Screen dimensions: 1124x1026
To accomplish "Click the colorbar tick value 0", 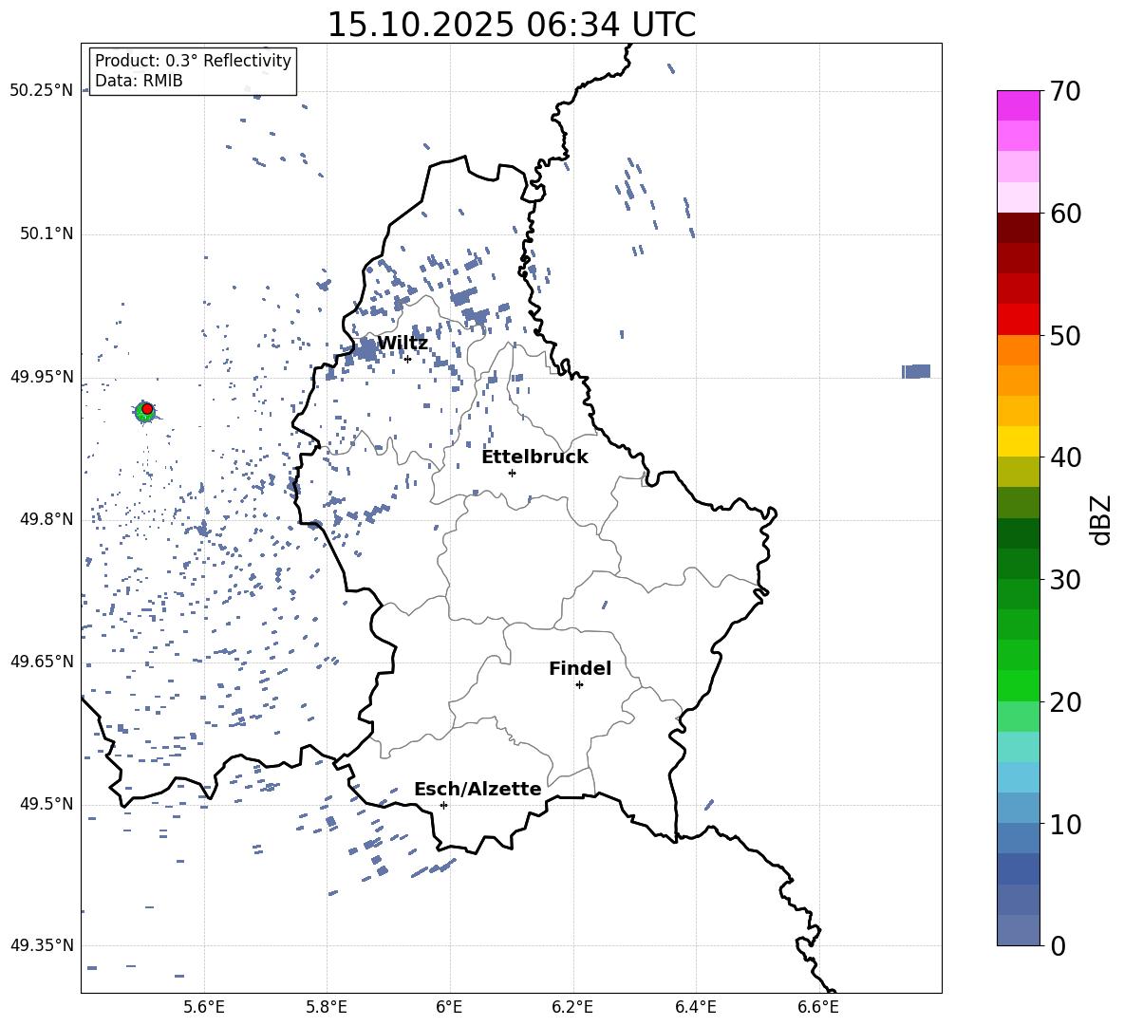I will pos(1058,946).
